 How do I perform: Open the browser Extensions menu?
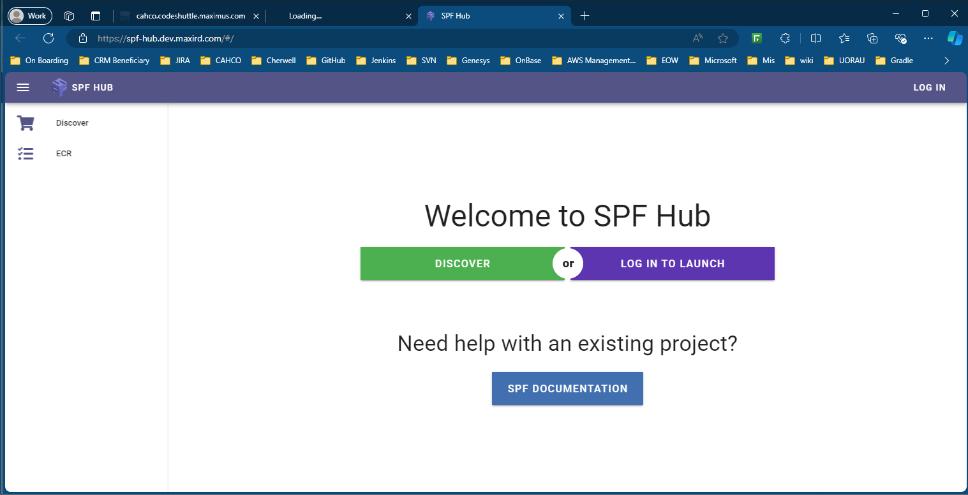(786, 38)
